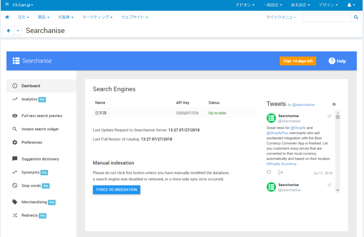Click the share icon on first tweet

(281, 172)
